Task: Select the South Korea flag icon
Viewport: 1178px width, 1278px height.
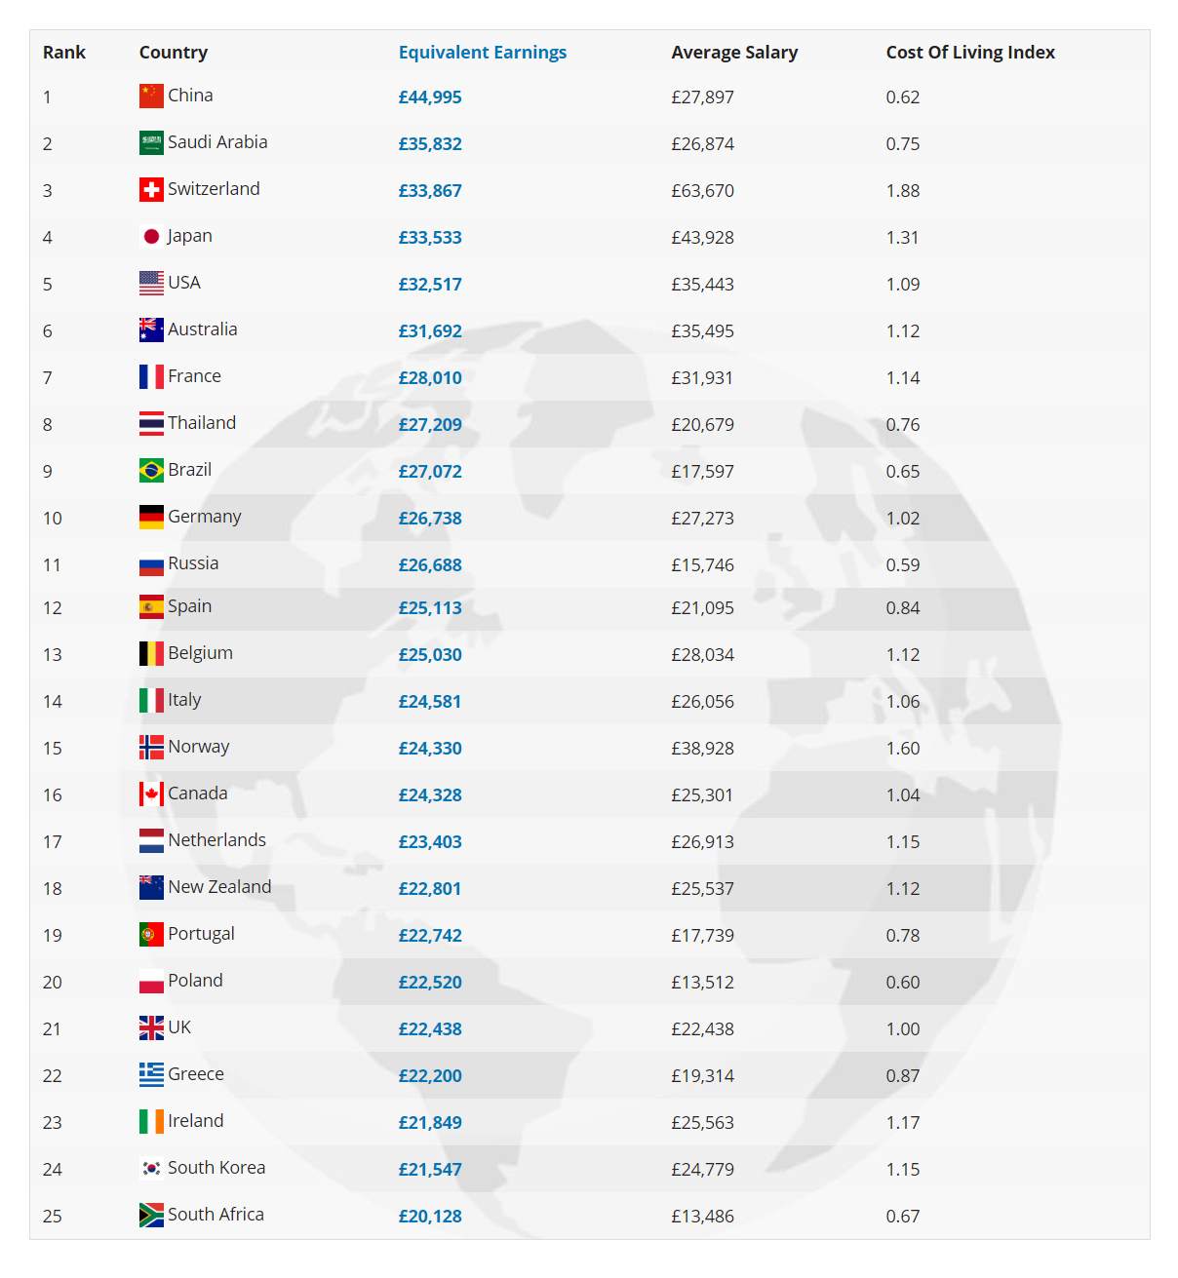Action: (x=151, y=1168)
